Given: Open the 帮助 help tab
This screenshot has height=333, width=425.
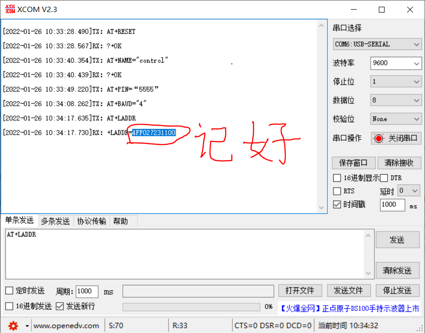Looking at the screenshot, I should pyautogui.click(x=122, y=221).
